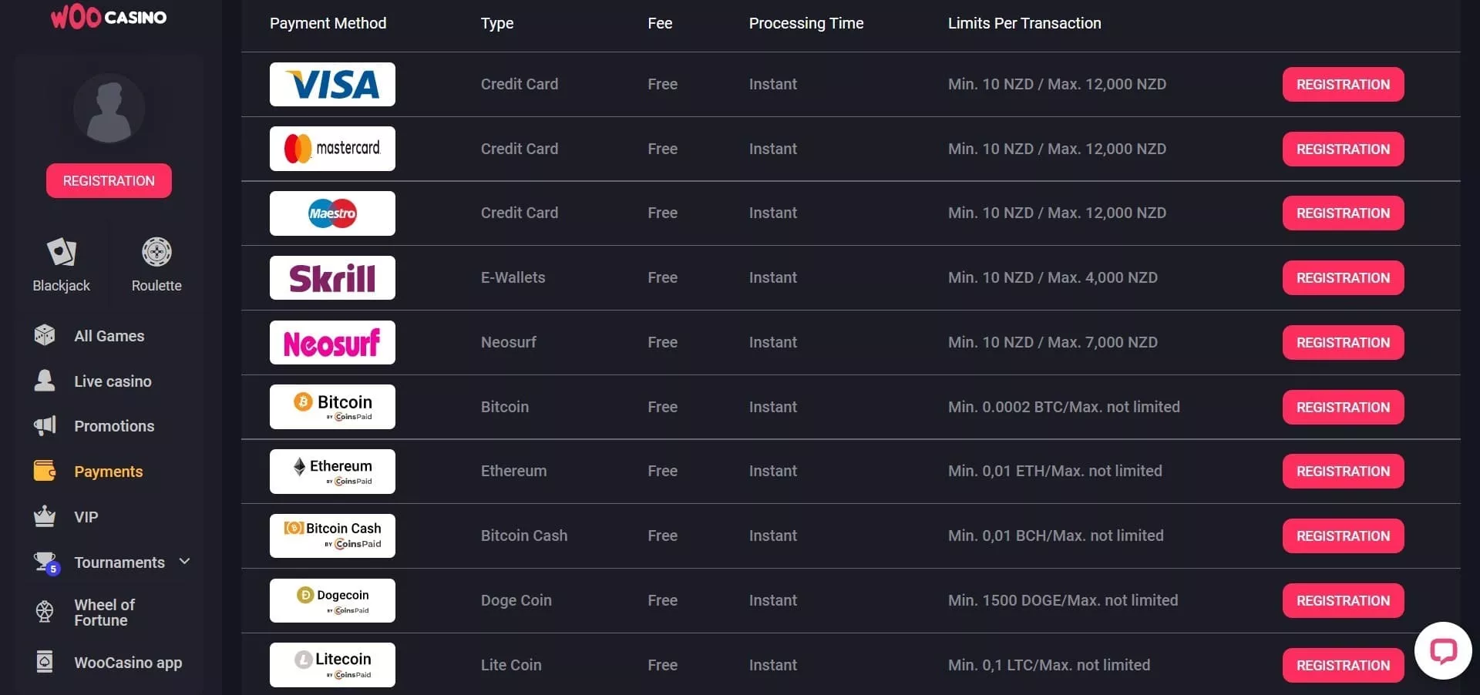The image size is (1480, 695).
Task: Go to the Promotions page
Action: (114, 426)
